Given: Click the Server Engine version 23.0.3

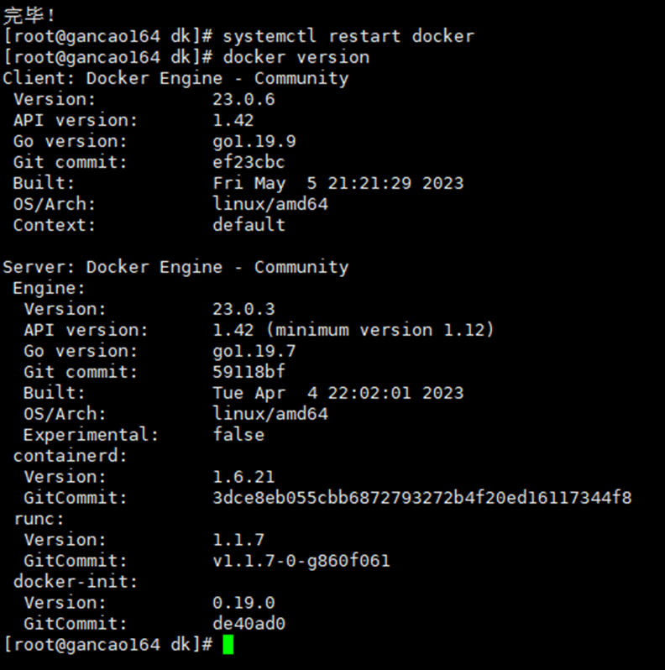Looking at the screenshot, I should point(243,309).
